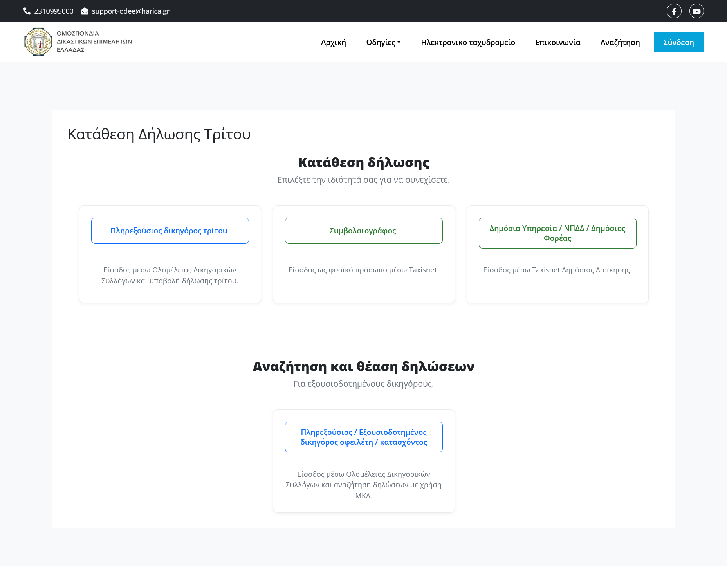
Task: Click description mentioning χρήση ΜΚΔ
Action: [x=364, y=485]
